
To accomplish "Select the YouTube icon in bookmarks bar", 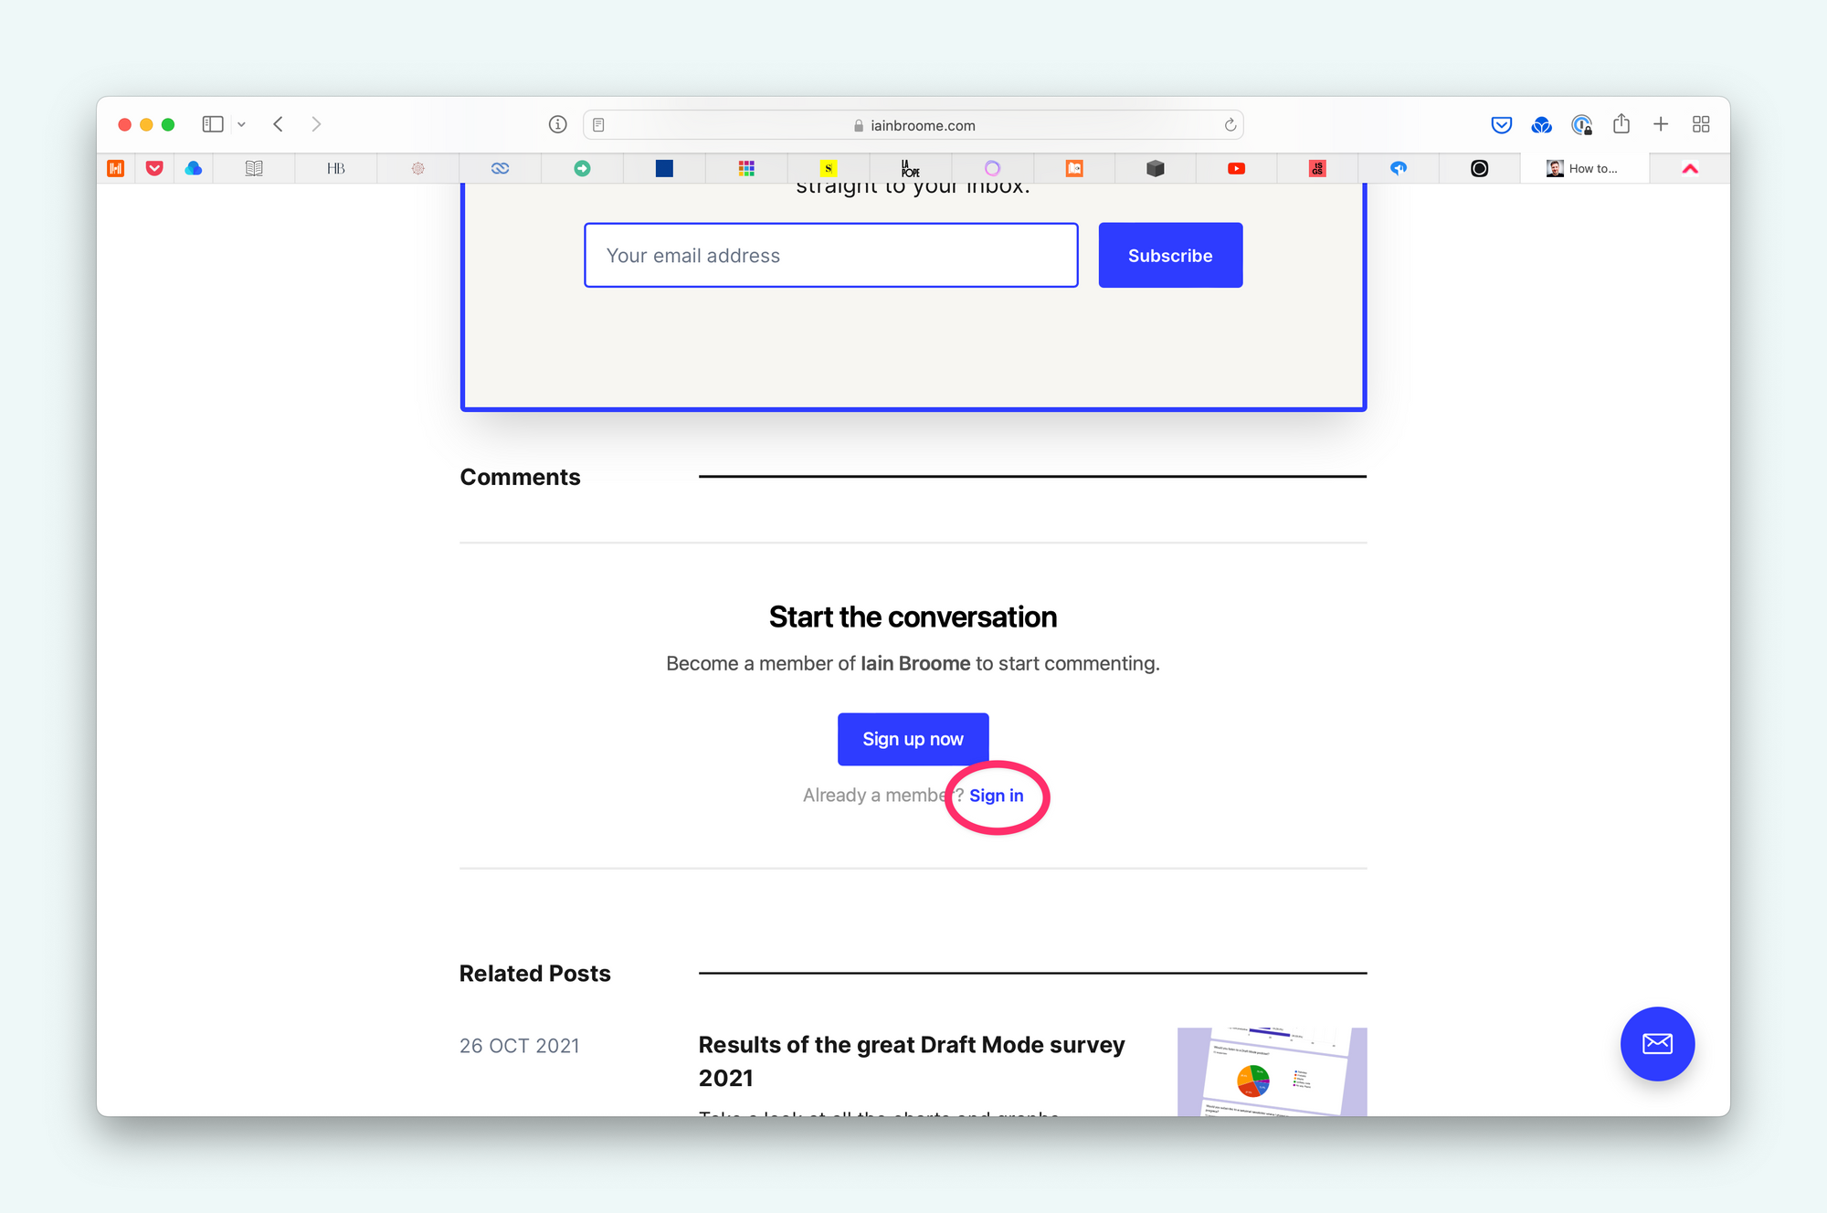I will pyautogui.click(x=1234, y=168).
